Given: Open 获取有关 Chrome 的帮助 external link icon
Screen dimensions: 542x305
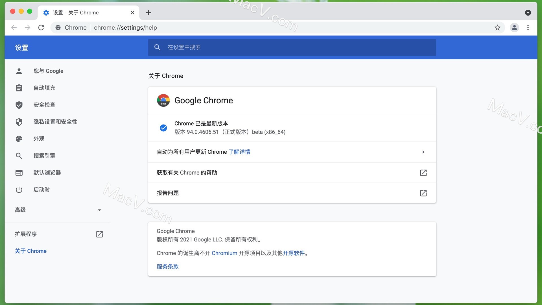Looking at the screenshot, I should tap(423, 173).
